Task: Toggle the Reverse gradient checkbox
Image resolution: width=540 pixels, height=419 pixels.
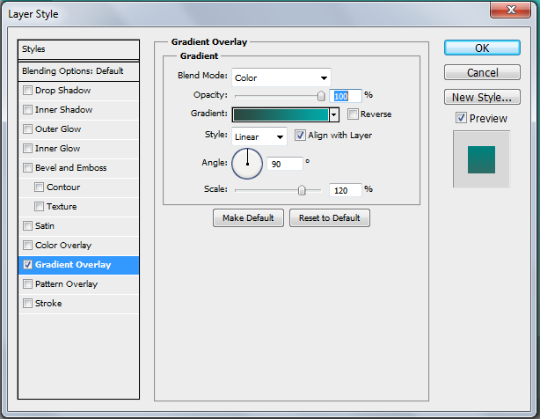Action: (353, 114)
